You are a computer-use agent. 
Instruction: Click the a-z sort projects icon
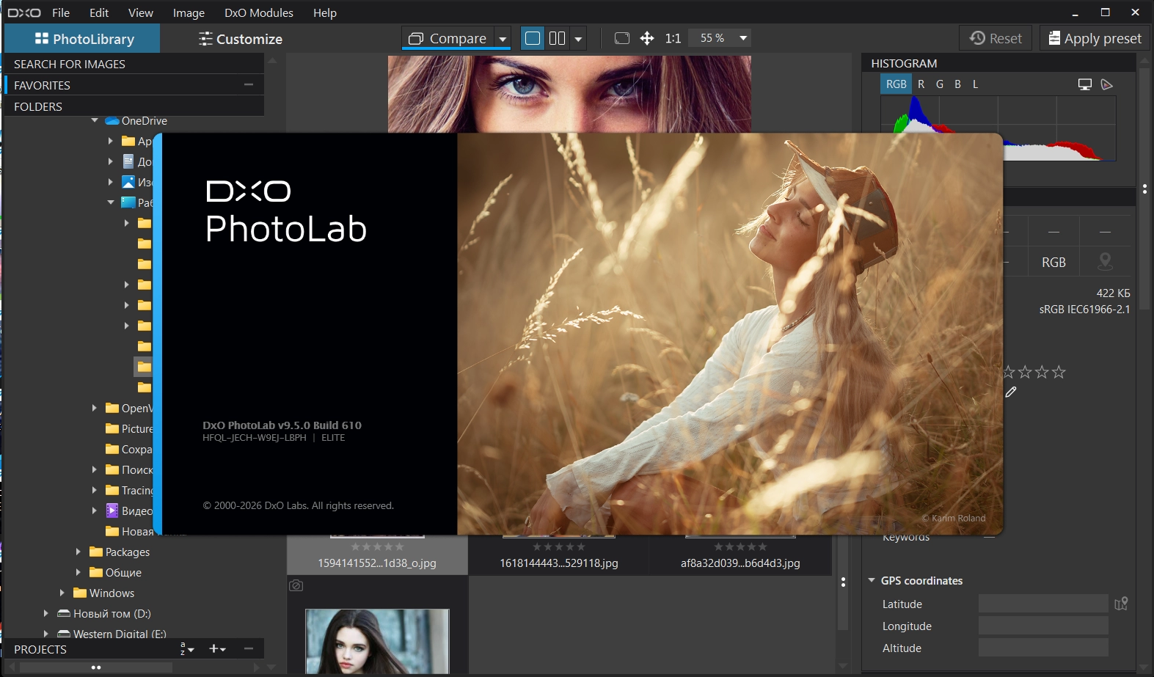click(x=187, y=648)
